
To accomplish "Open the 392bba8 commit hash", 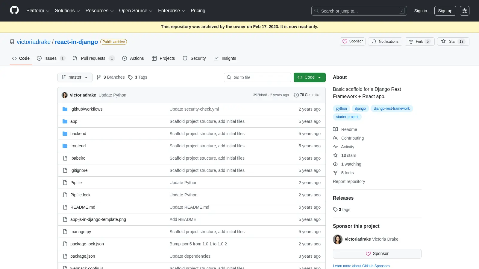I will point(260,95).
